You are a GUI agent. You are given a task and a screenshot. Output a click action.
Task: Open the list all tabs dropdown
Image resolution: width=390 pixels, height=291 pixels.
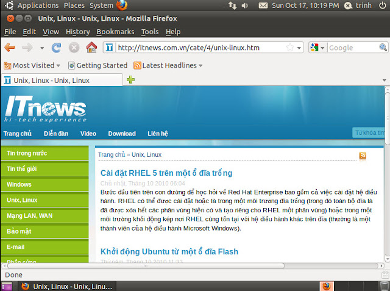[x=385, y=80]
